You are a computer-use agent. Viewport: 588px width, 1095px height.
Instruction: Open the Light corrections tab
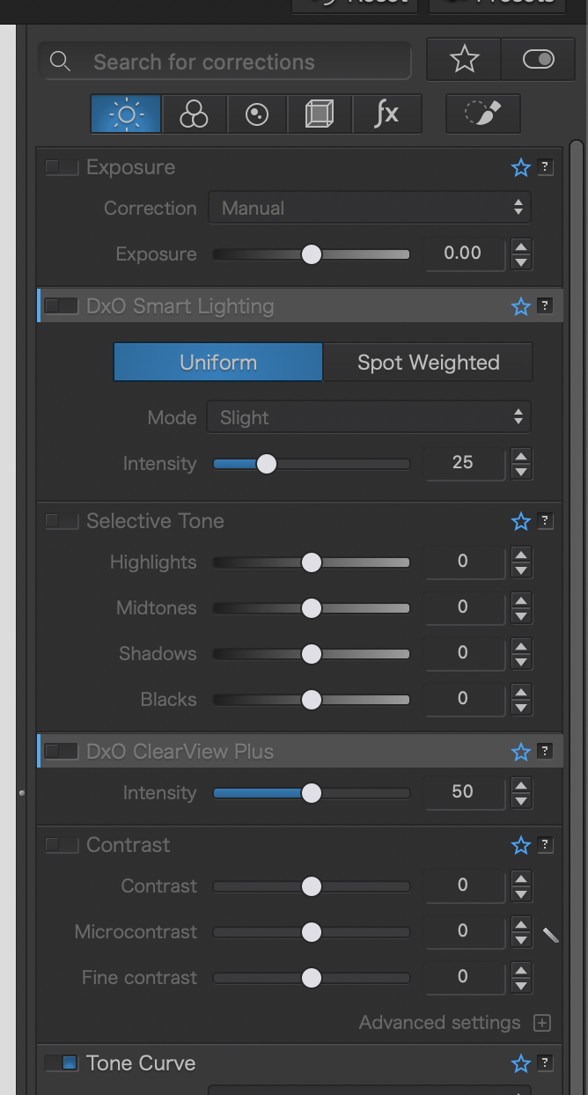pyautogui.click(x=126, y=114)
